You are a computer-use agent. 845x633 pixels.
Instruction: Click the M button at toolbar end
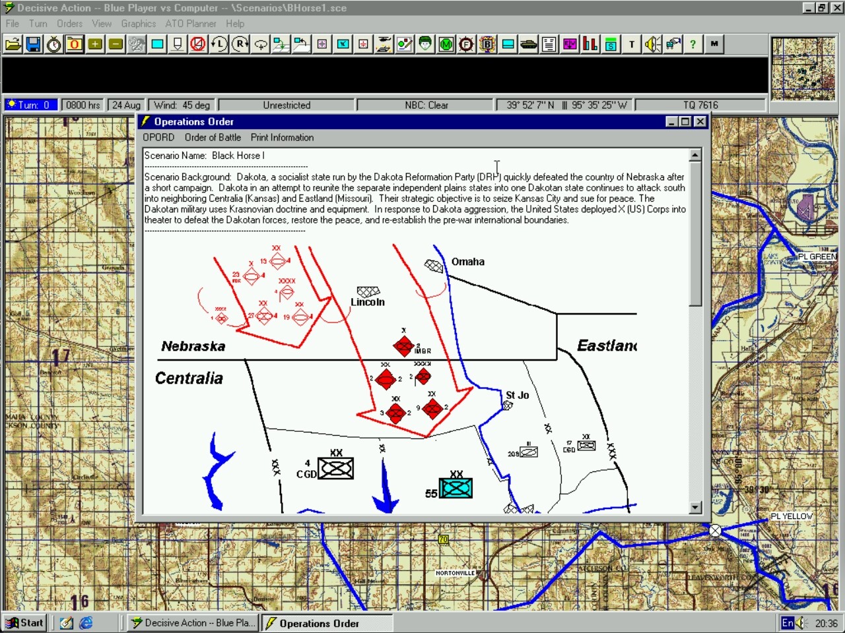[714, 44]
